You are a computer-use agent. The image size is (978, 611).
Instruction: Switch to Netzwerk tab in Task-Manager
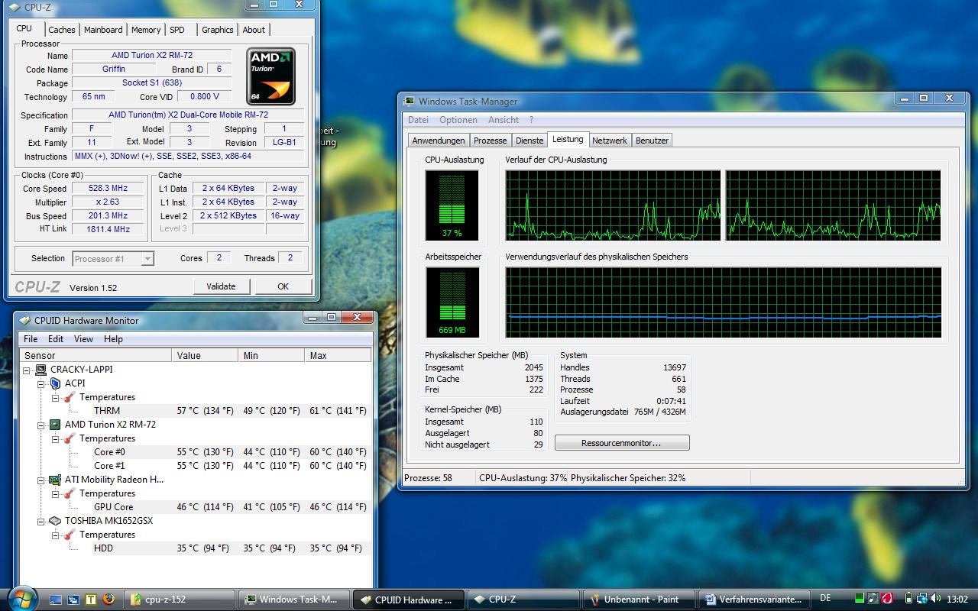pos(610,141)
